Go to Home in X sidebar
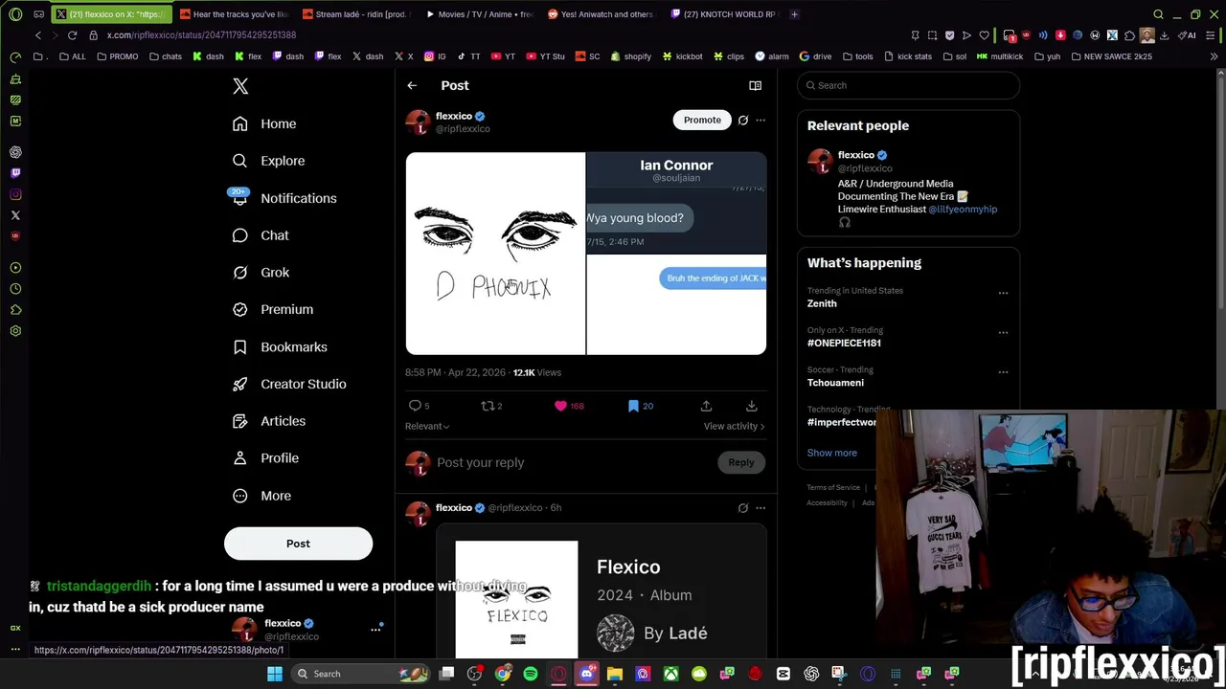Image resolution: width=1226 pixels, height=689 pixels. pos(264,123)
